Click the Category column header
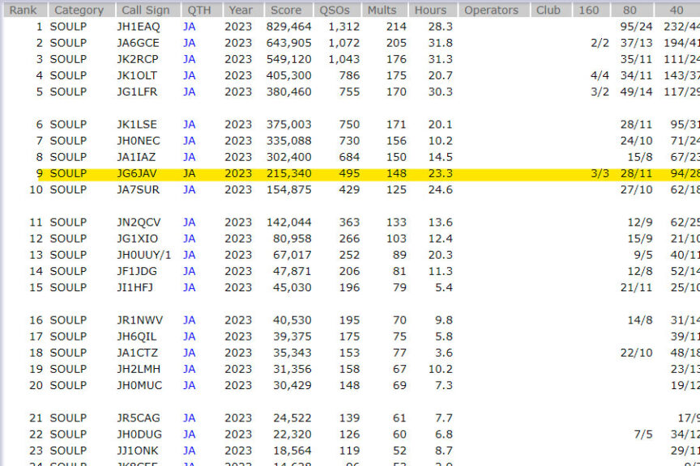This screenshot has height=466, width=700. point(79,11)
